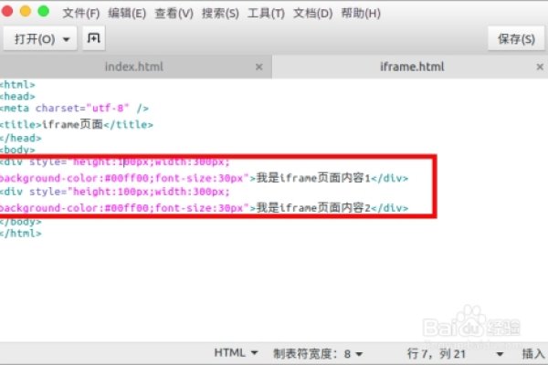Open the 工具(T) menu

click(266, 14)
